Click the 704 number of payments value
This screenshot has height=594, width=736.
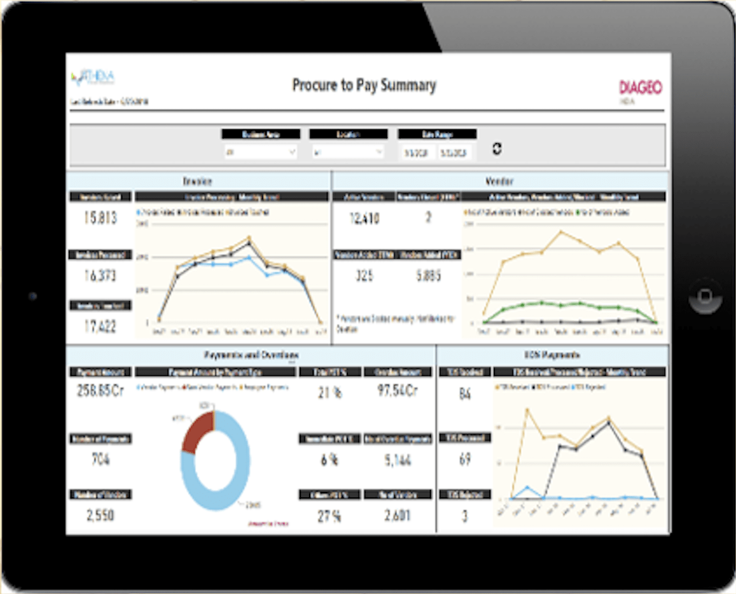coord(101,459)
